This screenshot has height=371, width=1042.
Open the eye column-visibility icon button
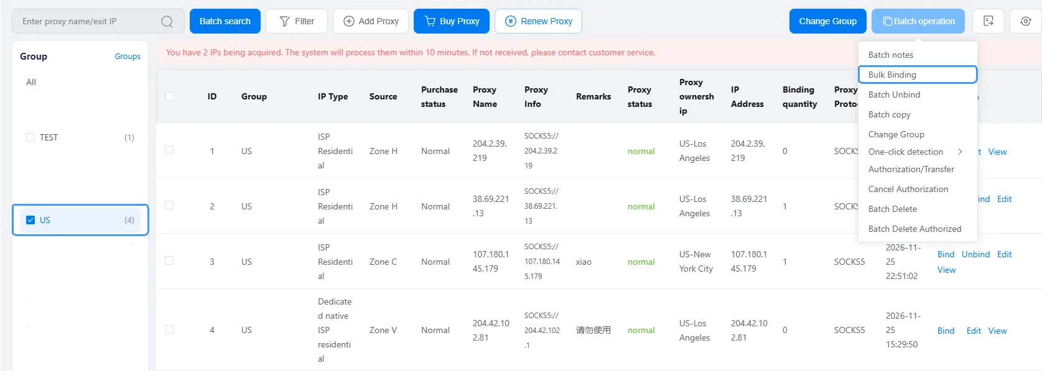tap(1026, 21)
